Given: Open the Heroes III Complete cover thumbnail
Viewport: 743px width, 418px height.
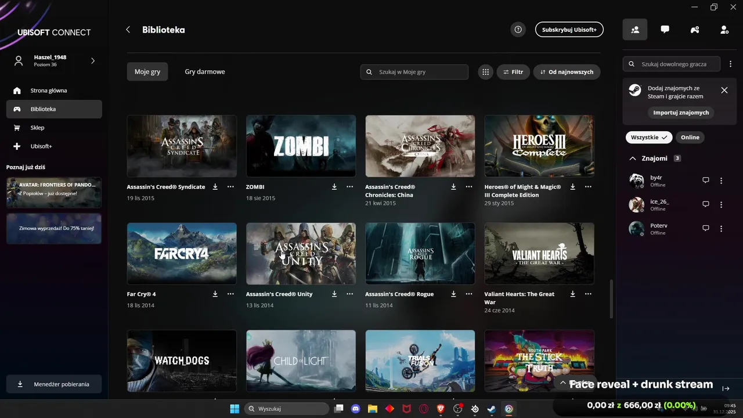Looking at the screenshot, I should (x=539, y=146).
